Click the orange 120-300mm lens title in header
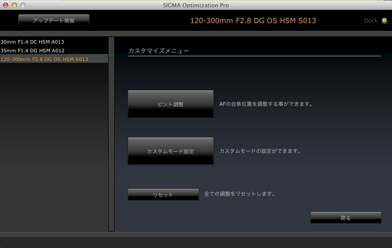Screen dimensions: 392x248 [x=253, y=20]
